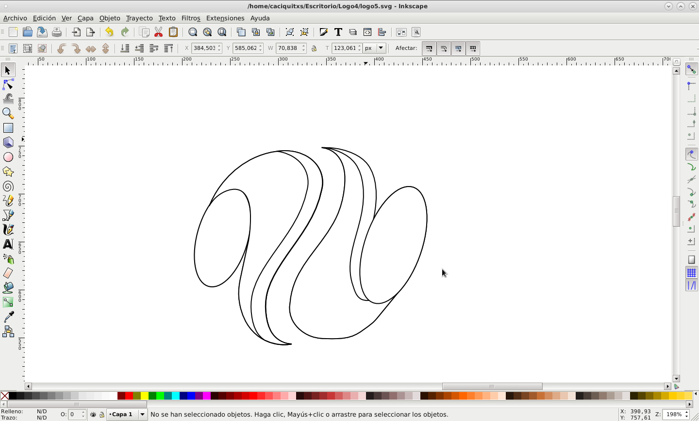This screenshot has height=421, width=699.
Task: Toggle snapping to grids
Action: (691, 273)
